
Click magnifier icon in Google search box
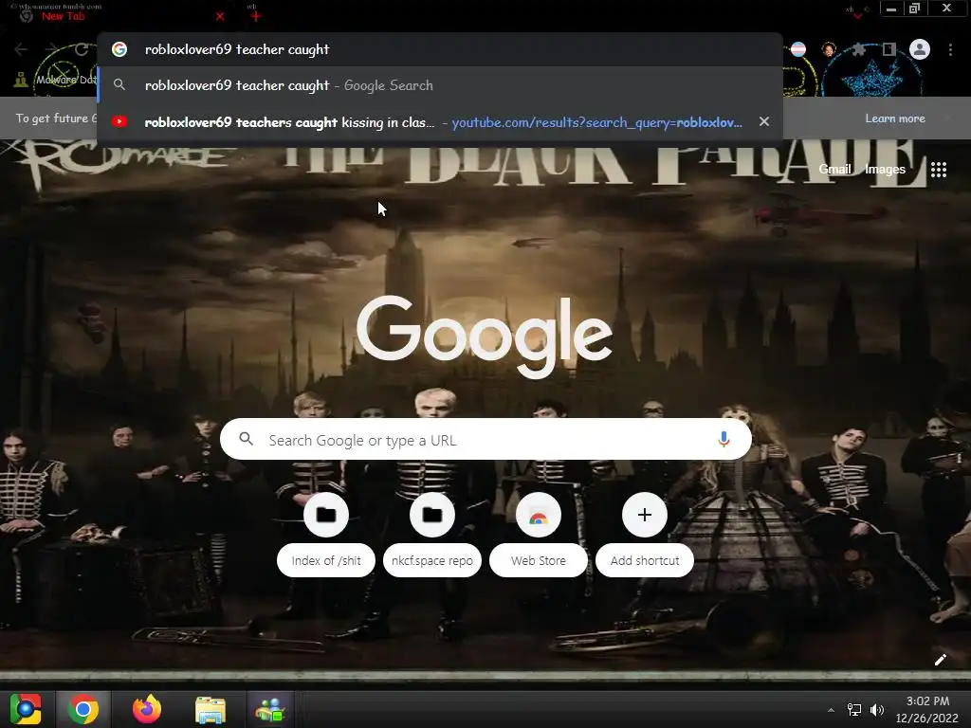click(x=246, y=439)
